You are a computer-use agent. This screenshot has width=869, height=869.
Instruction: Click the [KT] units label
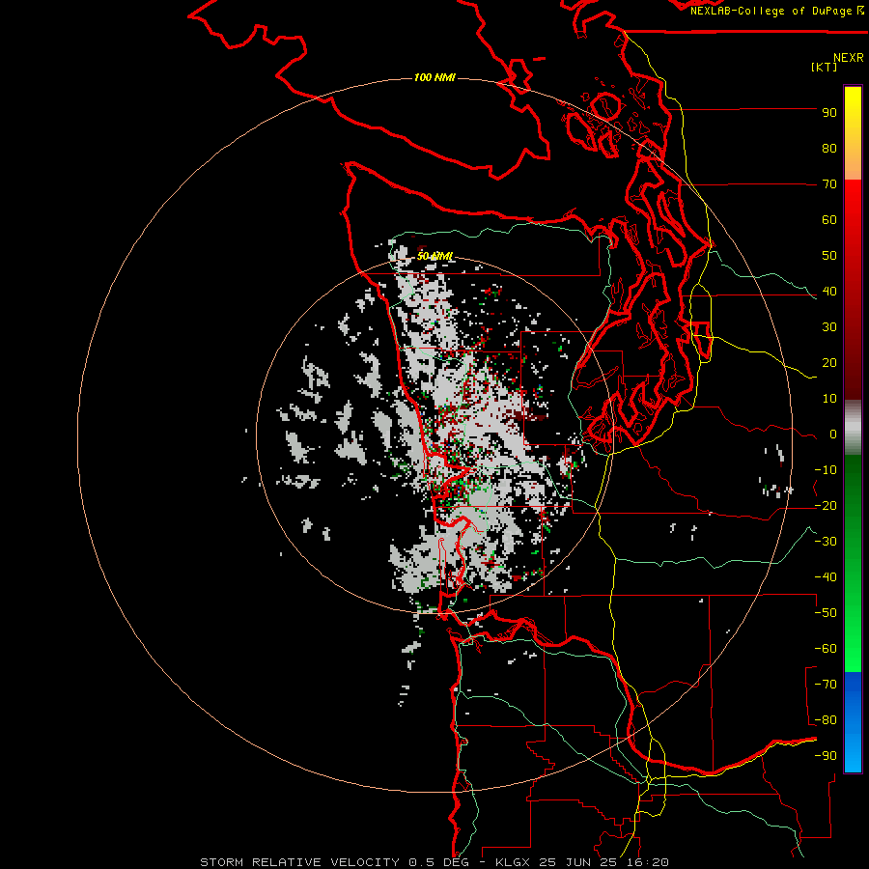[825, 67]
